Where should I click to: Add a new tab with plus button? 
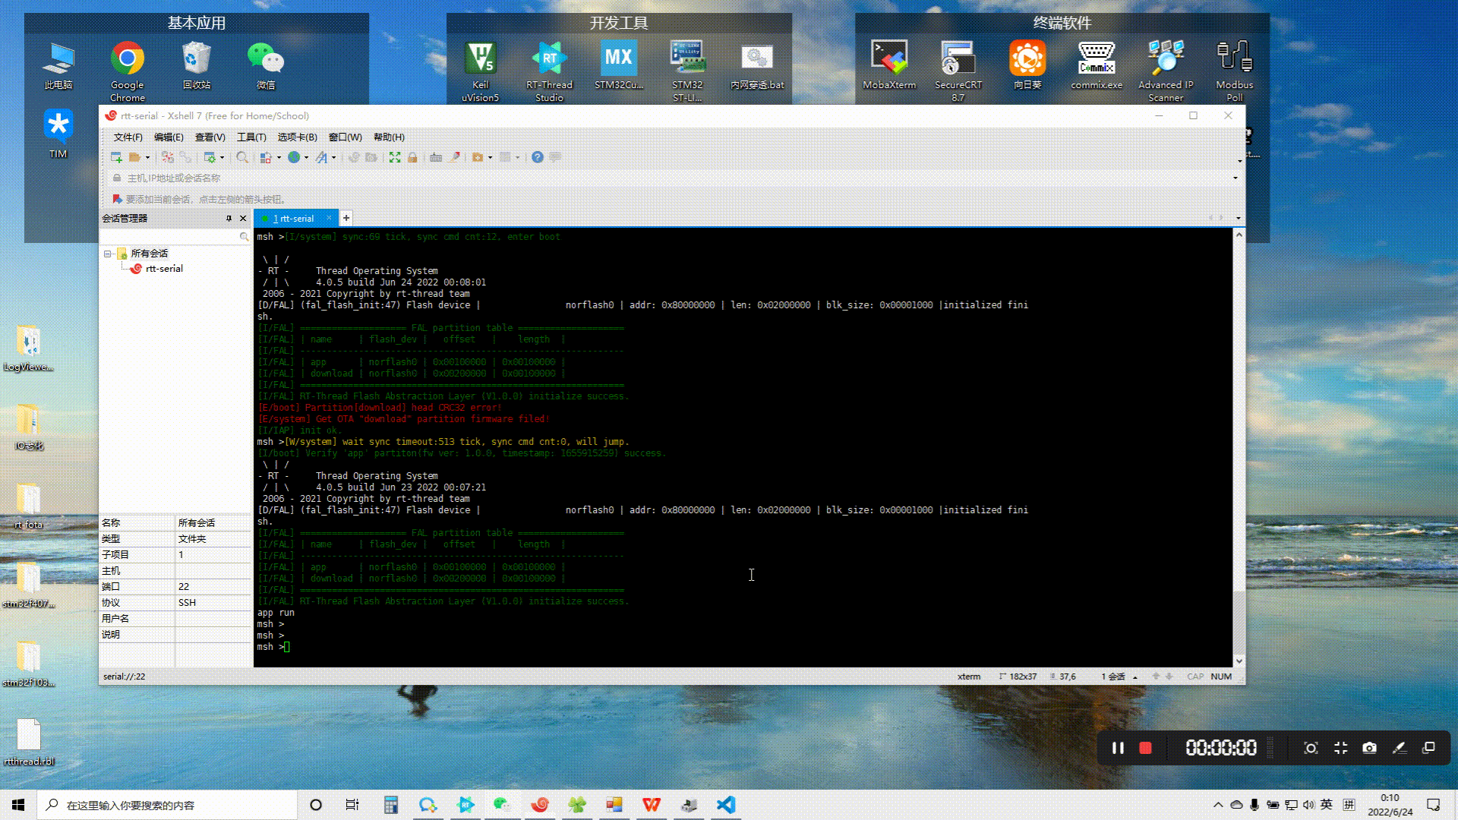coord(346,219)
